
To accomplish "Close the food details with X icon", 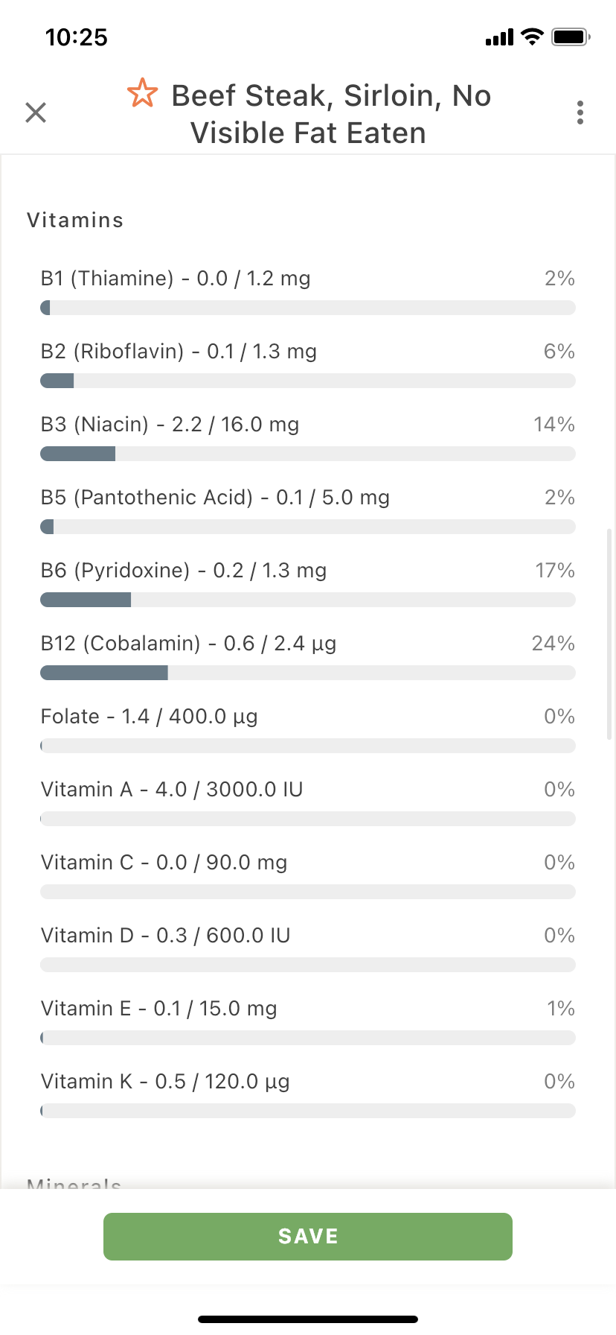I will coord(36,112).
